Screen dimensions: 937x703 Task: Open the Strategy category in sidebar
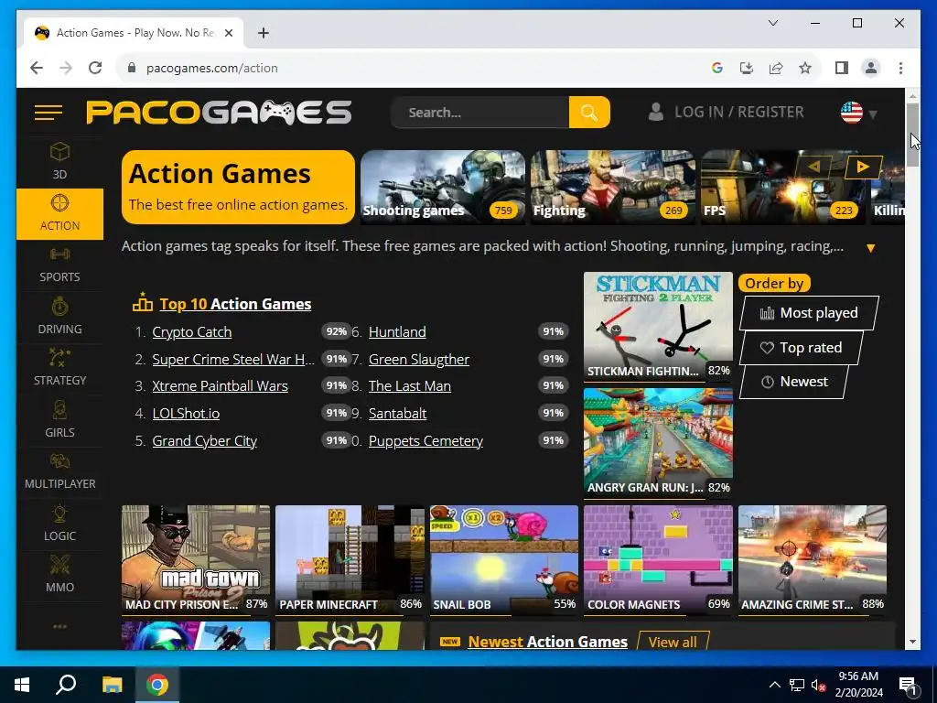tap(59, 368)
